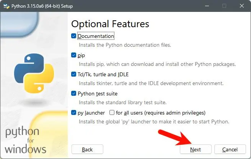
Task: Click pip description about installing other packages
Action: pyautogui.click(x=157, y=64)
